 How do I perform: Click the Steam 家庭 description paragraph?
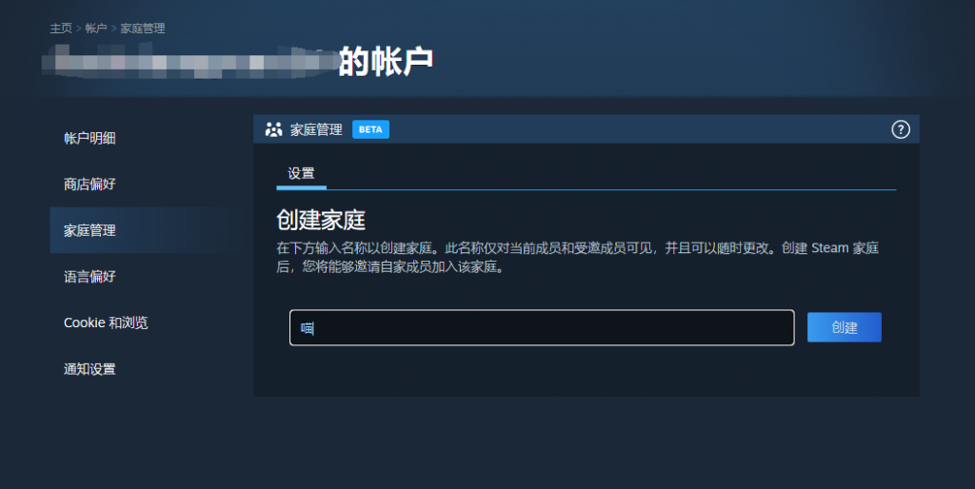click(x=577, y=258)
